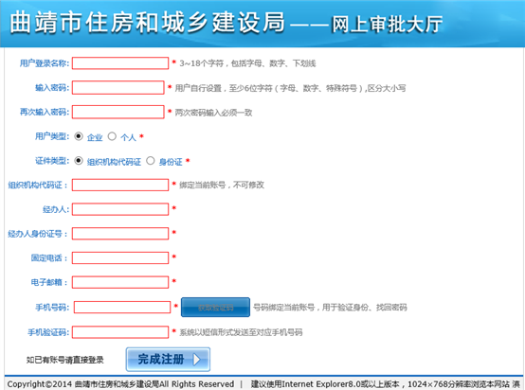Open the 如已有账号请直接登录 login link
Screen dimensions: 525x390
(x=65, y=360)
